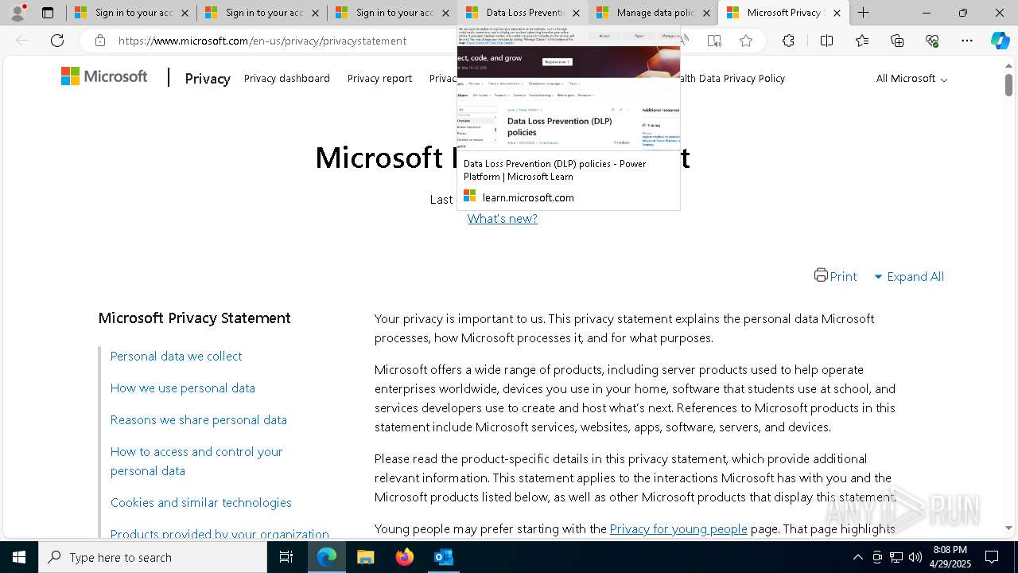Go to Cookies and similar technologies section
This screenshot has height=573, width=1018.
[x=200, y=502]
